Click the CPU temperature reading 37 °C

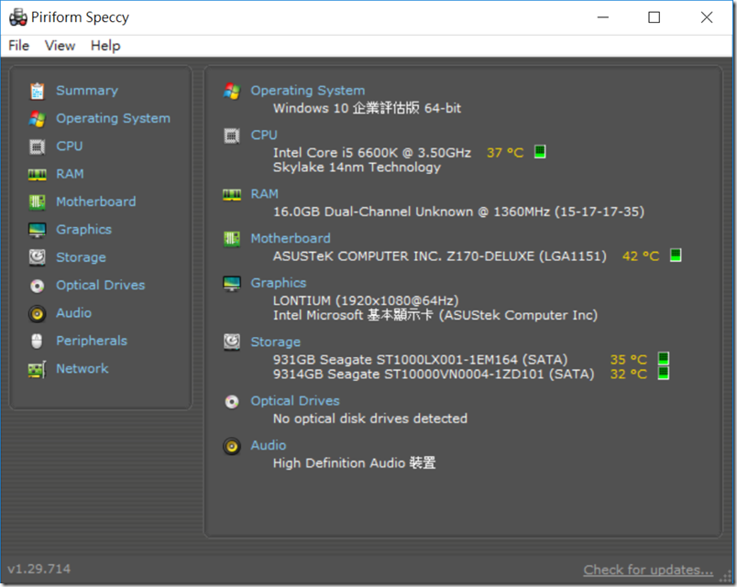point(505,153)
